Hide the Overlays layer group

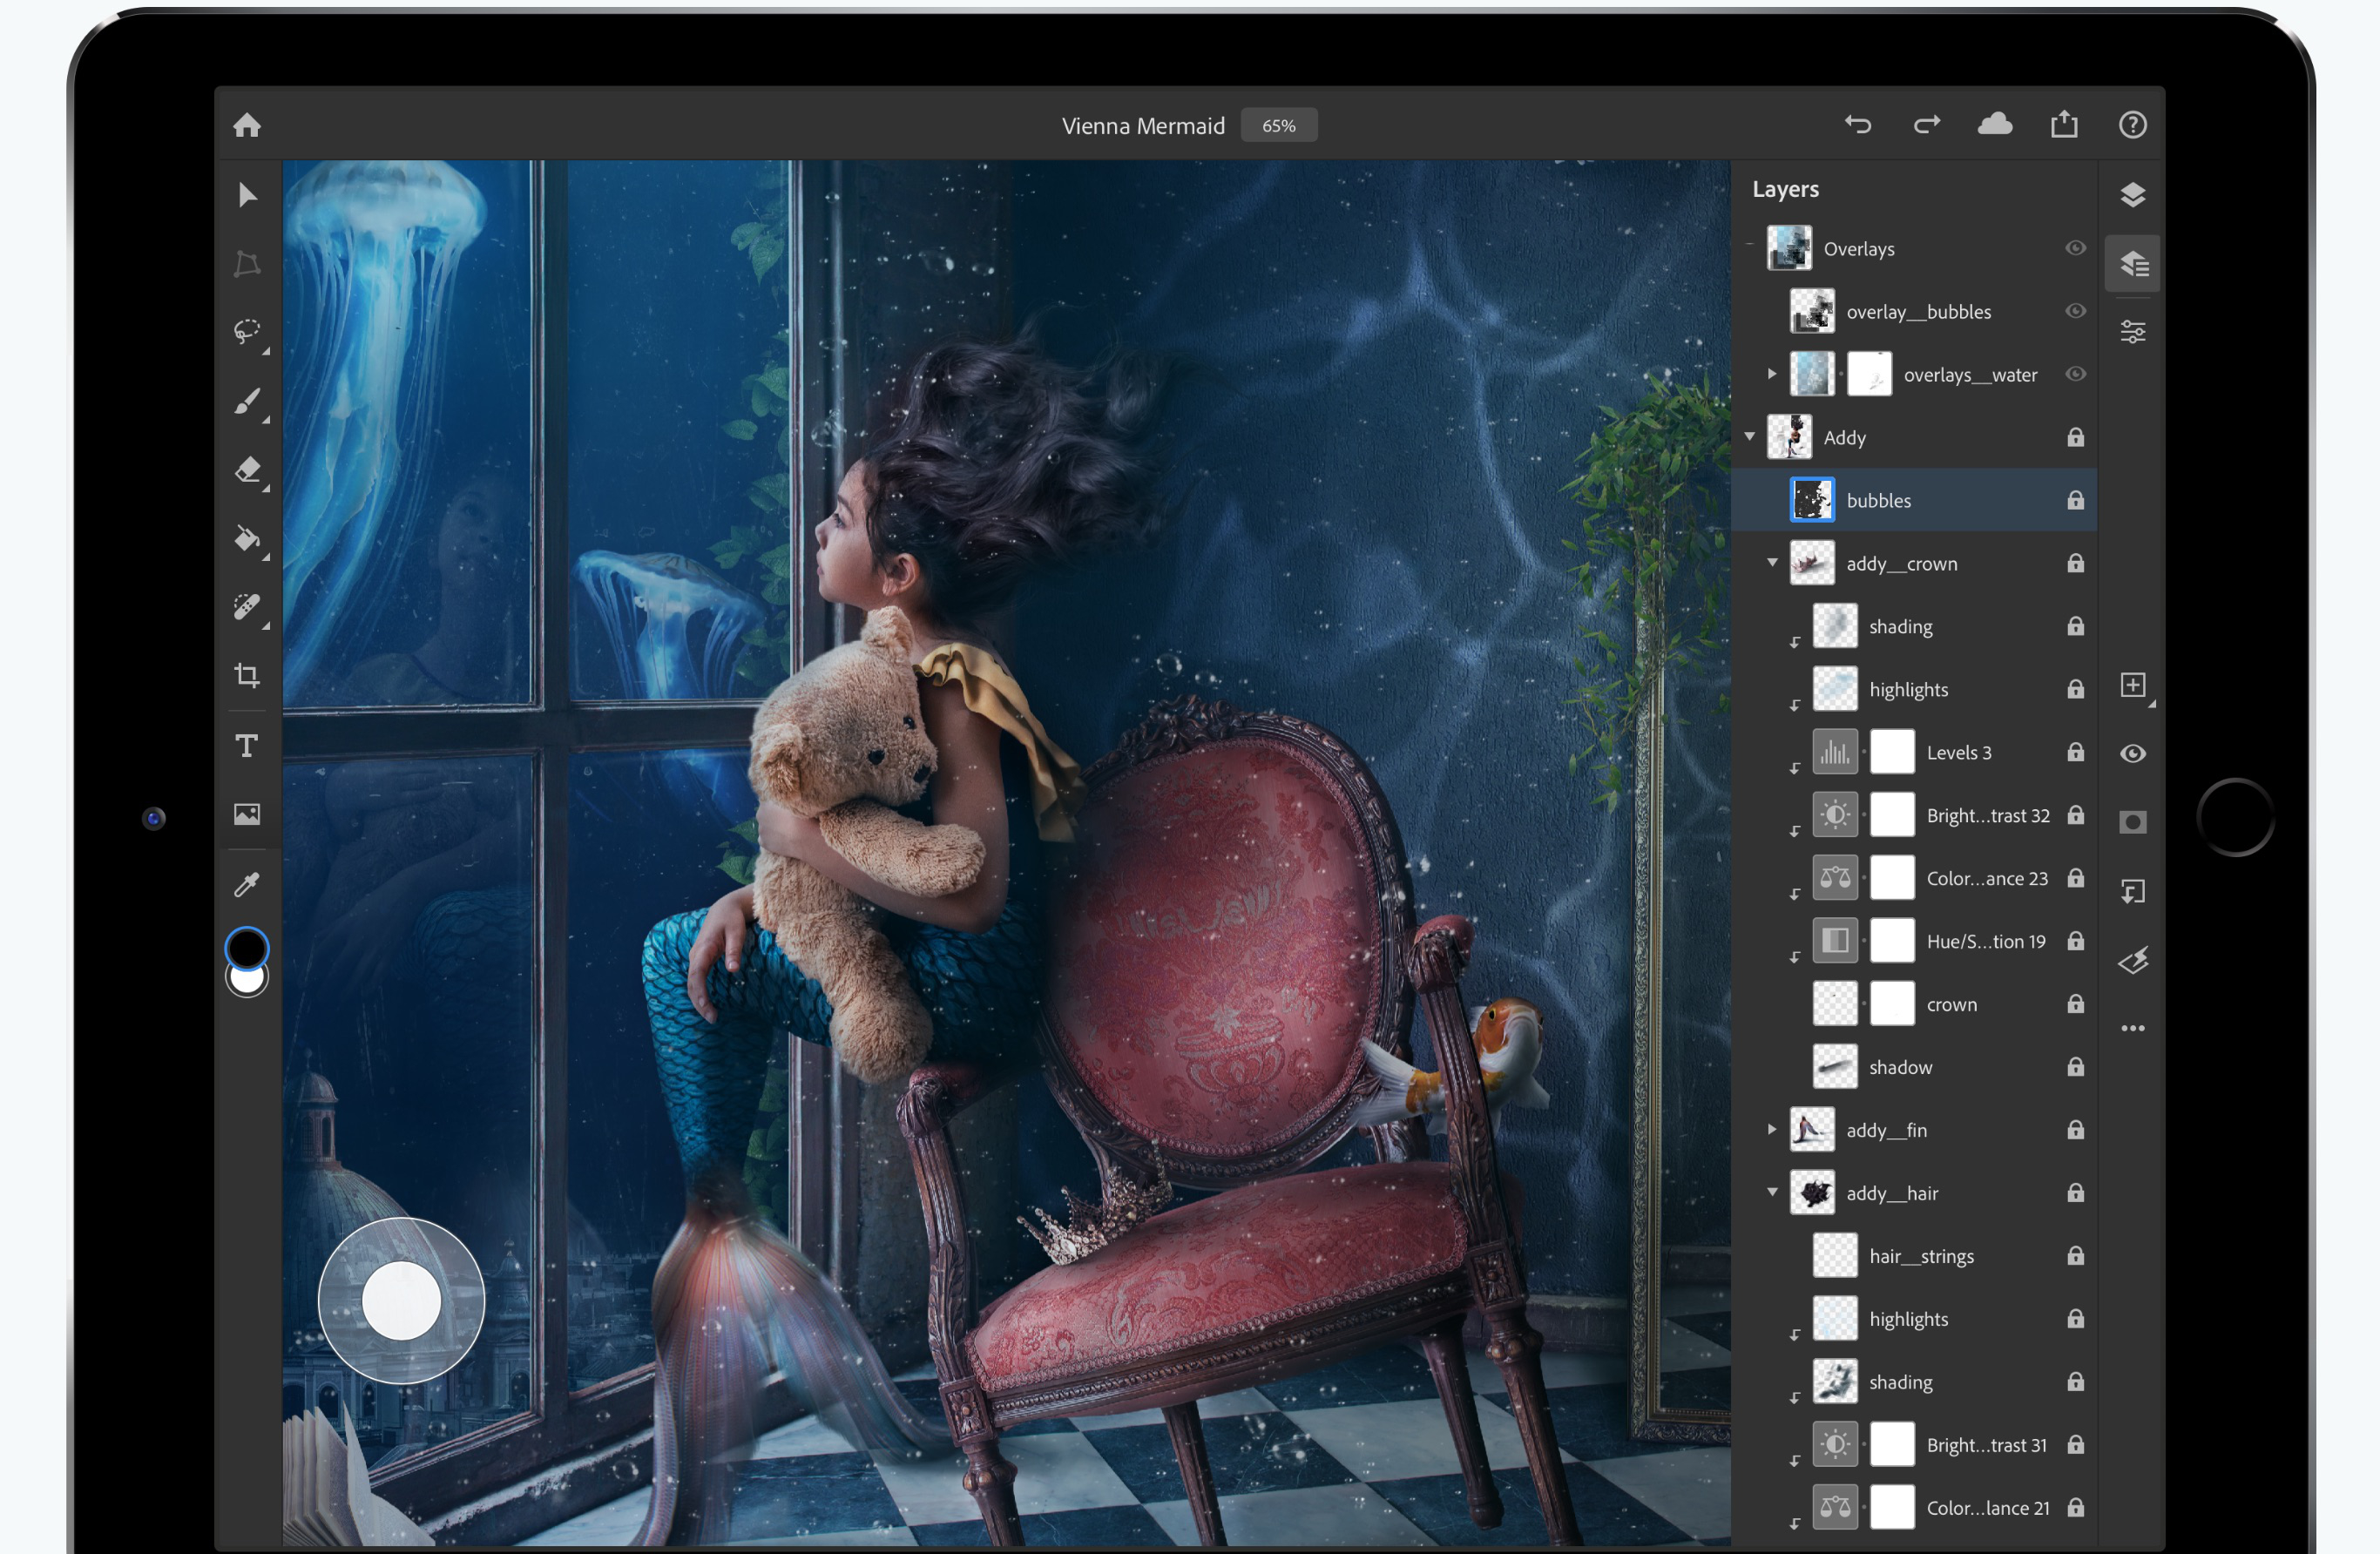pos(2075,248)
